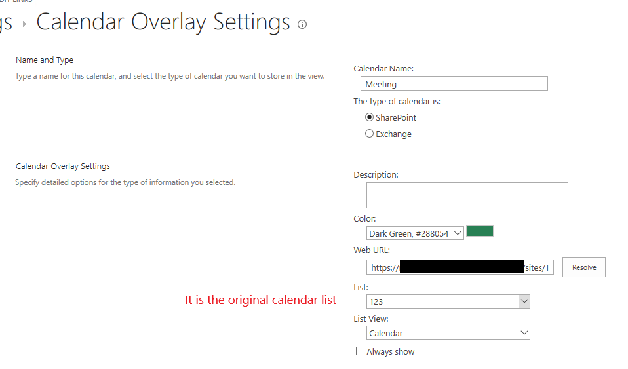
Task: Click the Name and Type section heading
Action: 45,60
